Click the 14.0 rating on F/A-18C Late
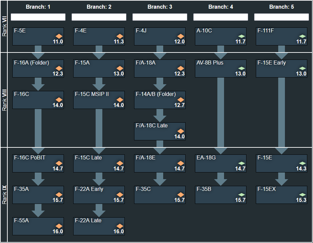313x243 pixels. (x=180, y=137)
